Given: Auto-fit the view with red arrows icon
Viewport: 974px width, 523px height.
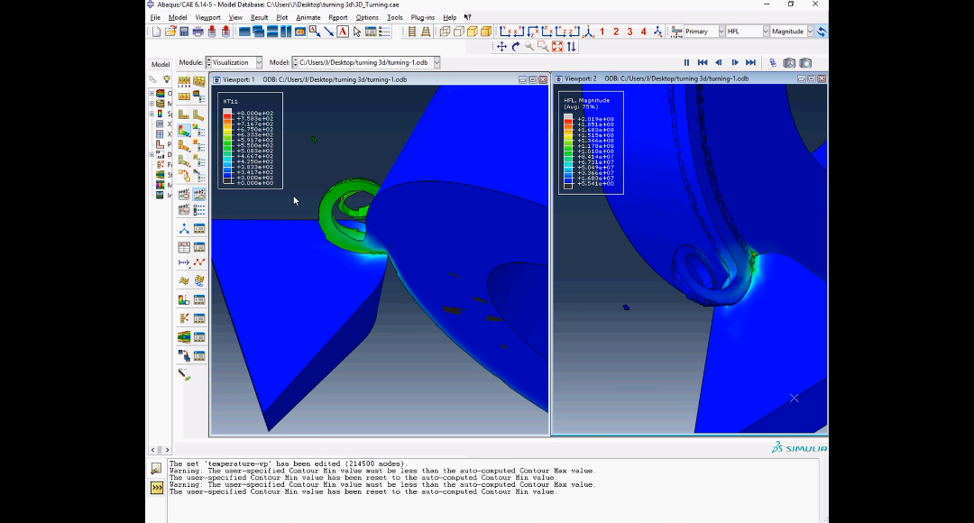Looking at the screenshot, I should point(557,47).
